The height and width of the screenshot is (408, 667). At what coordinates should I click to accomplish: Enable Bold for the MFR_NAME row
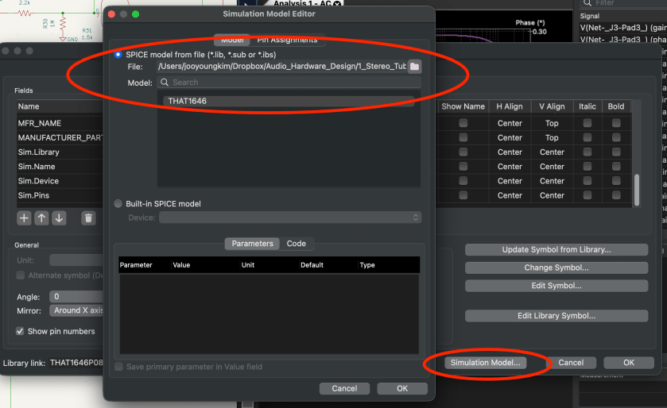click(616, 124)
